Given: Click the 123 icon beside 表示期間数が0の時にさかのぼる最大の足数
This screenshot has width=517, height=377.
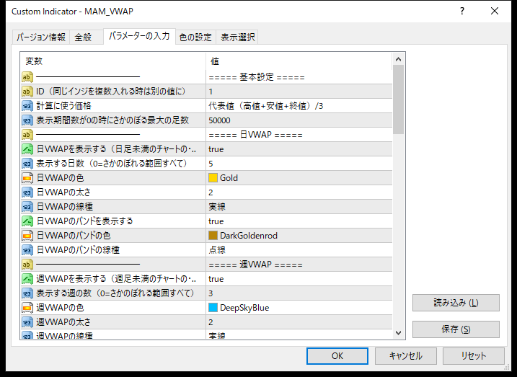Looking at the screenshot, I should (27, 120).
